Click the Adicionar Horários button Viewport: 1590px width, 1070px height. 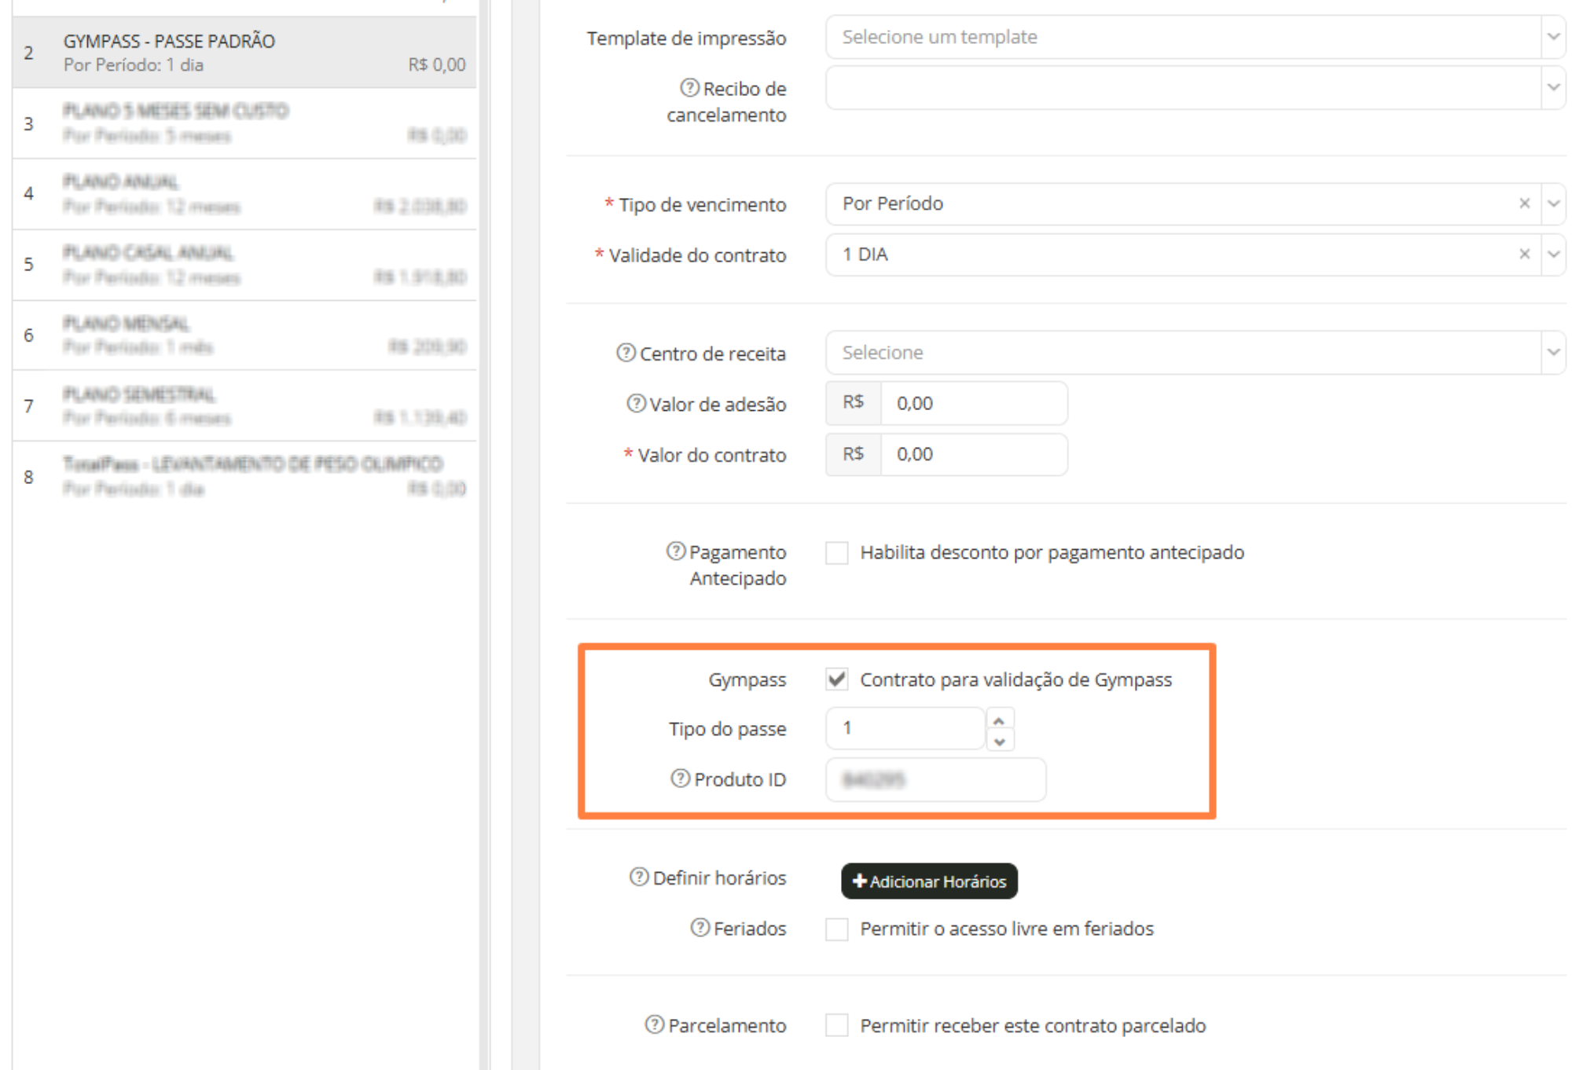pos(929,881)
